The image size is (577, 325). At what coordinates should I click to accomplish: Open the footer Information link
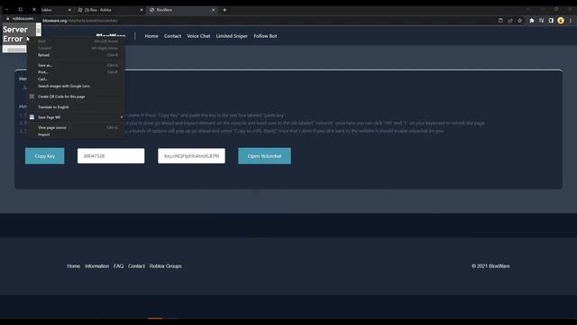(x=96, y=266)
